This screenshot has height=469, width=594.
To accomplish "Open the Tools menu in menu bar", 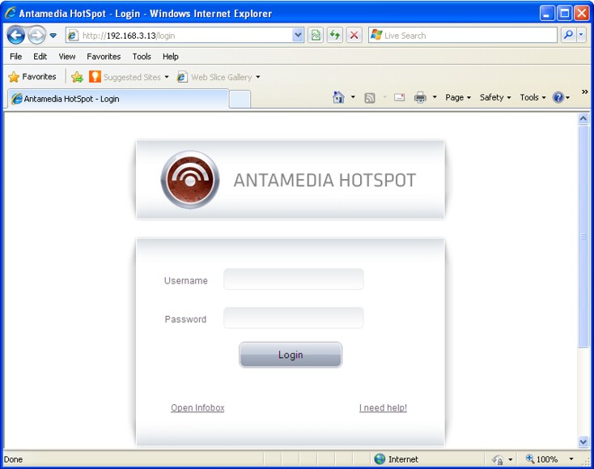I will [x=142, y=57].
